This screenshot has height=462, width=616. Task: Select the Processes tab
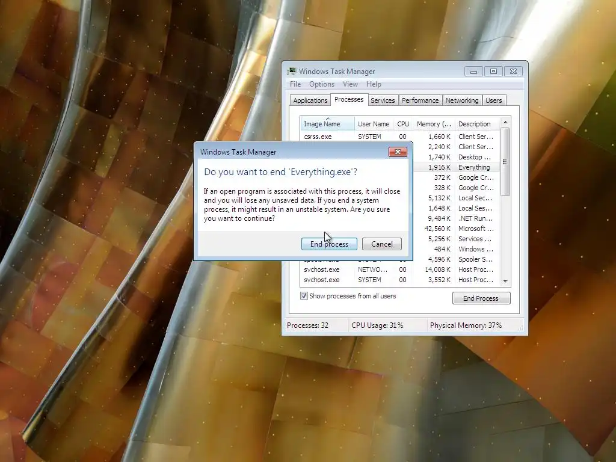click(349, 99)
